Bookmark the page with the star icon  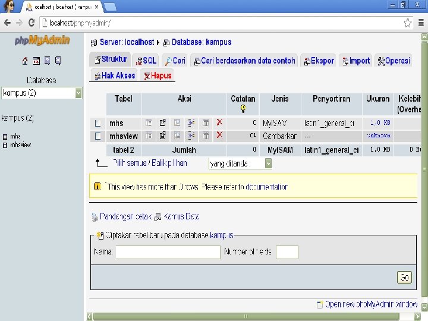(408, 23)
